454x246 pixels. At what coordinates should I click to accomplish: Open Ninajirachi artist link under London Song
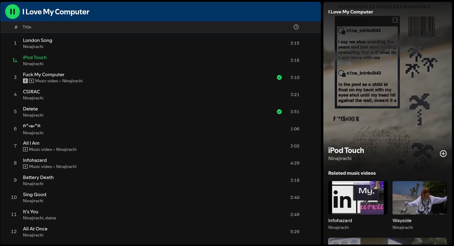point(33,47)
